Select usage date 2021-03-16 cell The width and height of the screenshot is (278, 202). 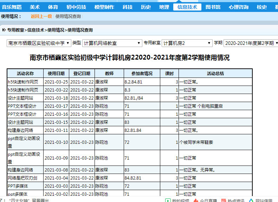point(56,114)
